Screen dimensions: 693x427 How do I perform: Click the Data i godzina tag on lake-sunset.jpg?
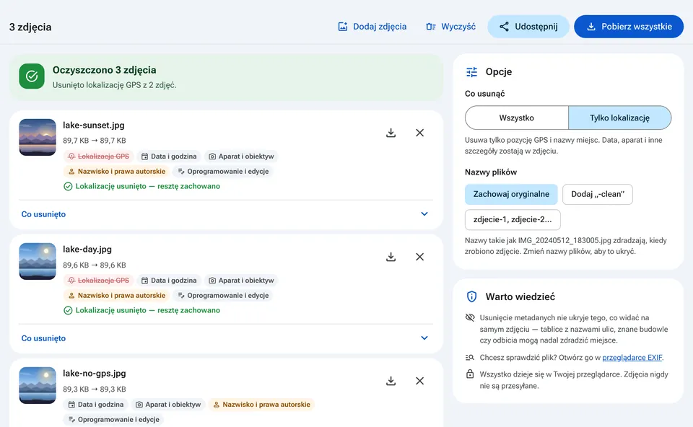[169, 157]
